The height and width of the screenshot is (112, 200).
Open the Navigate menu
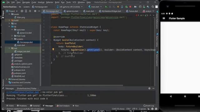[x=26, y=2]
